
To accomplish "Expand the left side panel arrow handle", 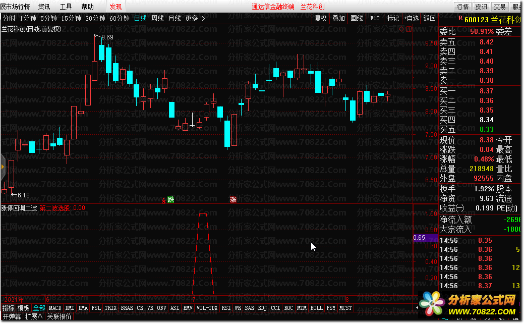I will [3, 167].
